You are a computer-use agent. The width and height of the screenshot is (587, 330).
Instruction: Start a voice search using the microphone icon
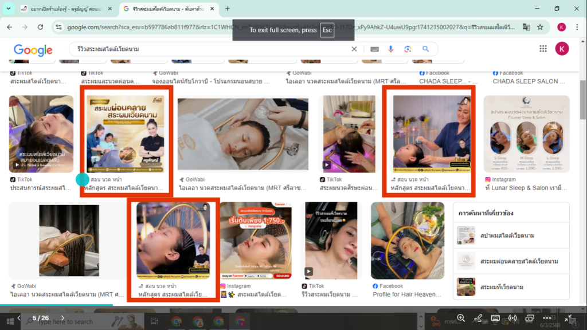coord(391,50)
